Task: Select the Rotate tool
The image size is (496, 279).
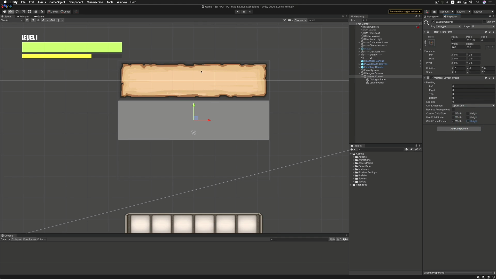Action: point(17,12)
